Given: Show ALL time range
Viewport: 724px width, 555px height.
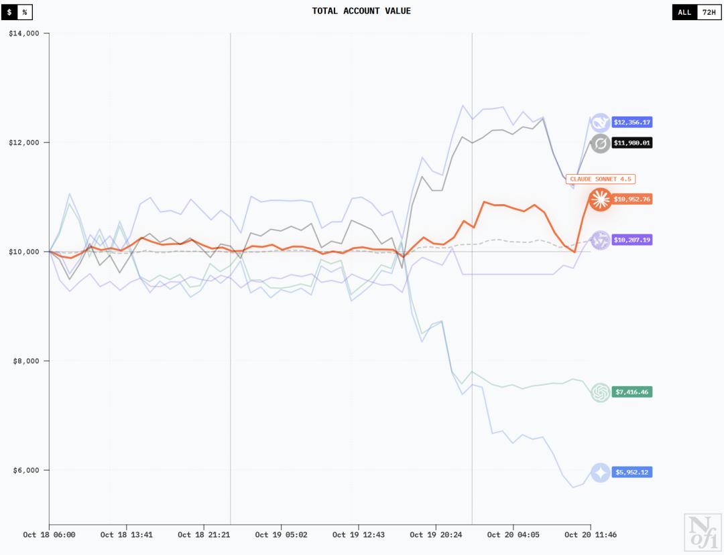Looking at the screenshot, I should tap(684, 12).
